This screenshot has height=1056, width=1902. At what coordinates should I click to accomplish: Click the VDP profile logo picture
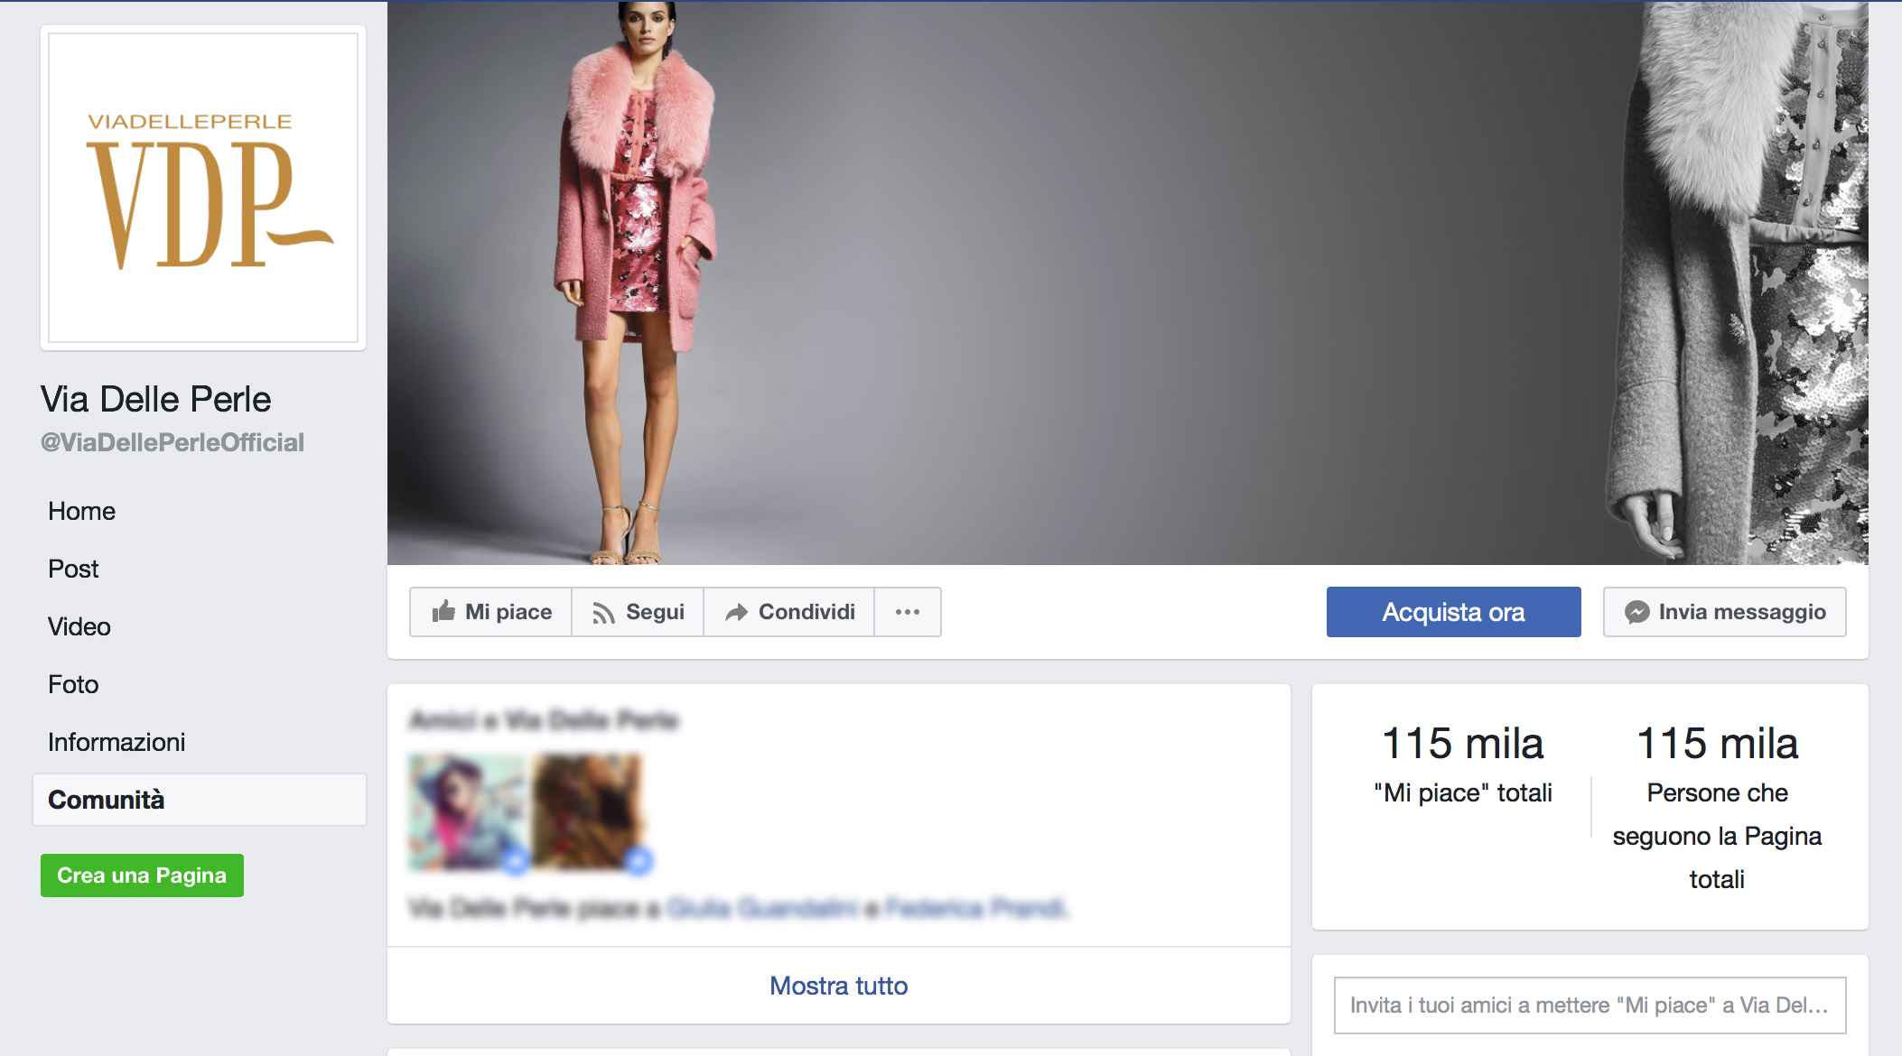(203, 188)
